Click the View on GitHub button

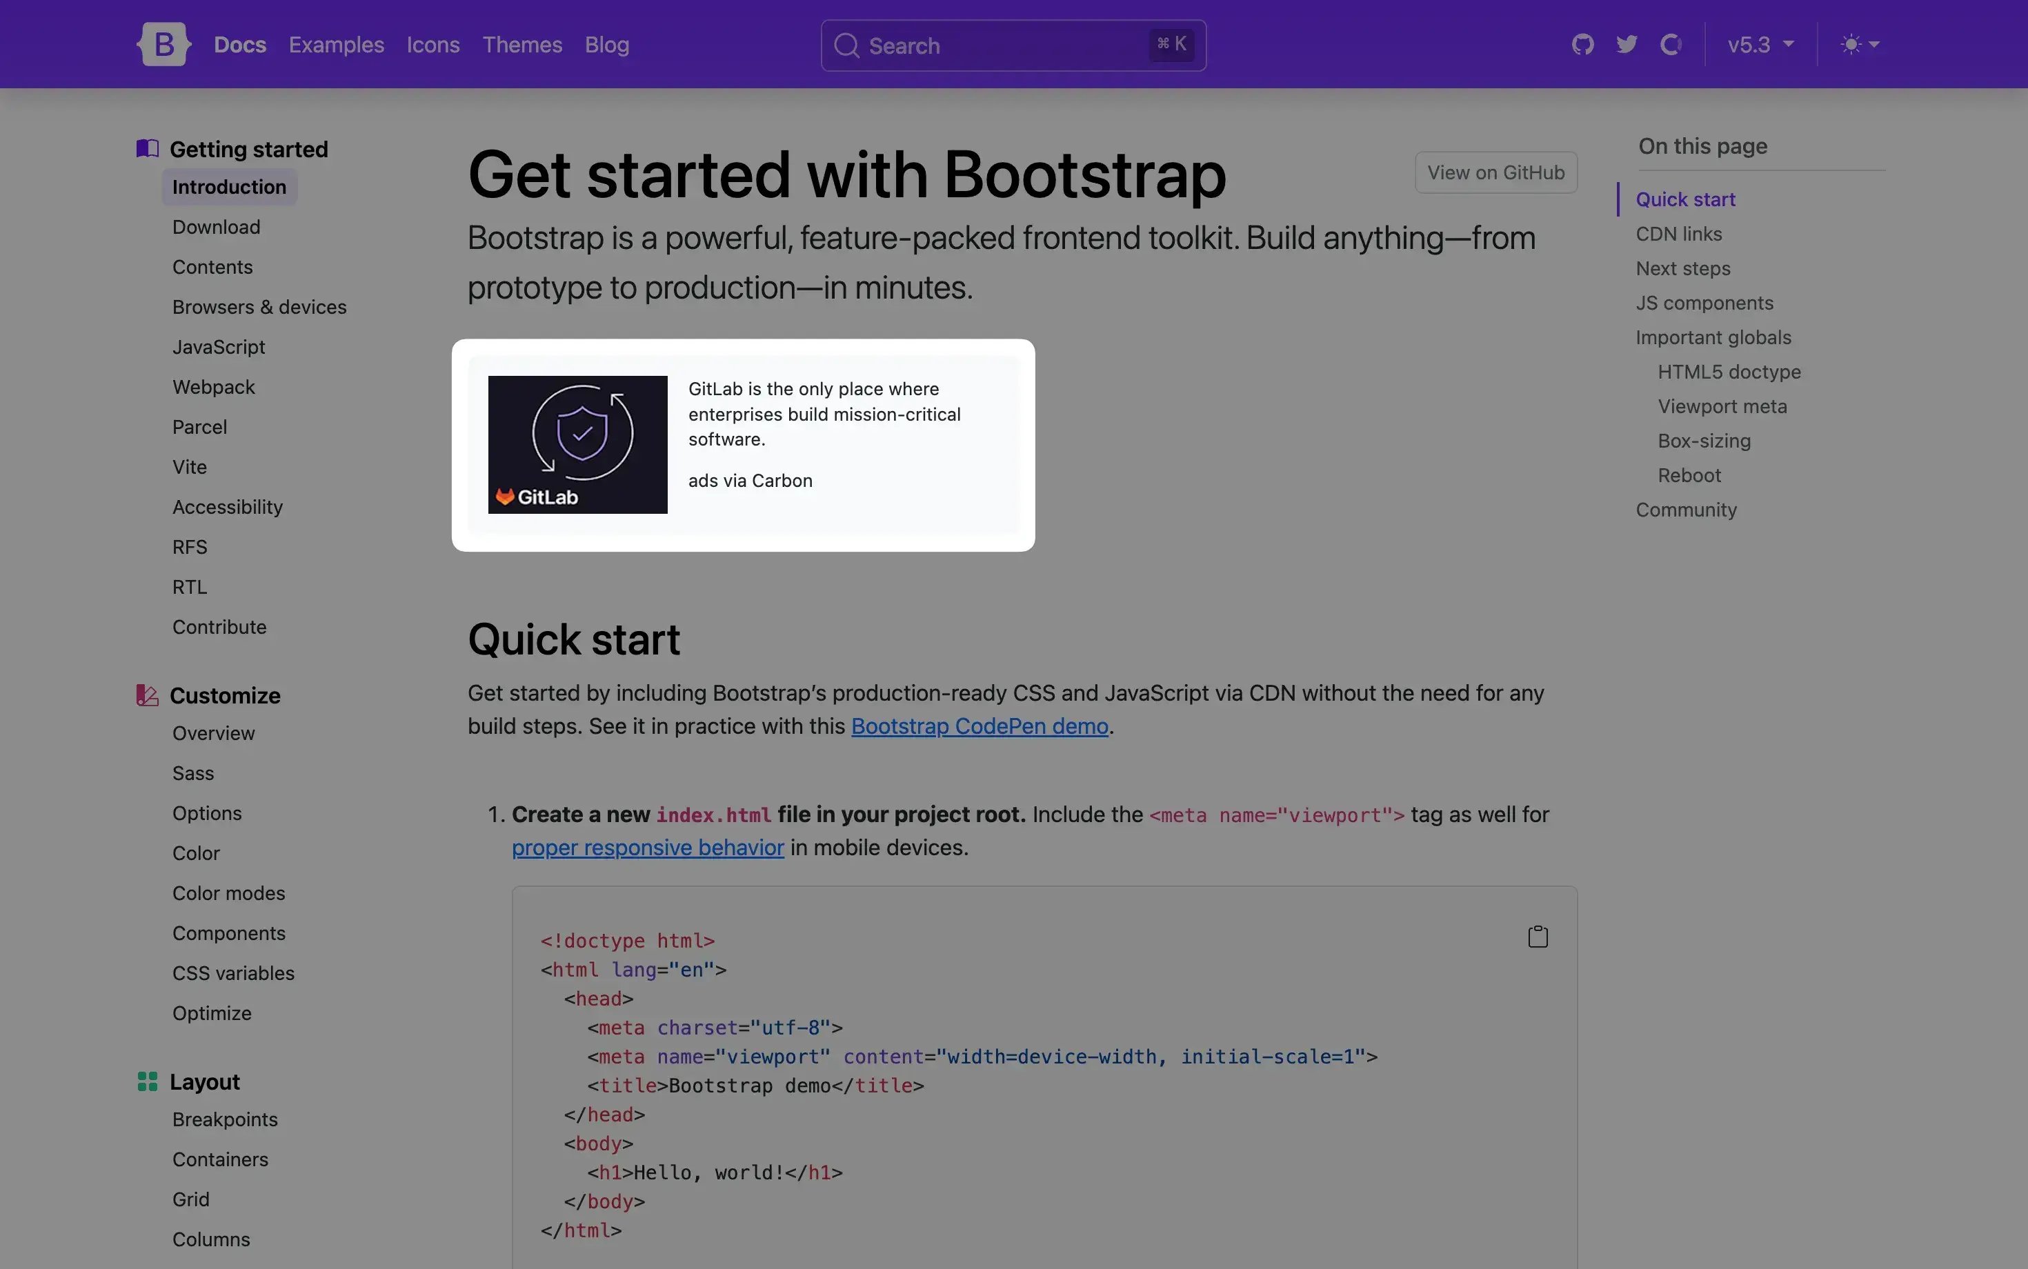click(1495, 172)
